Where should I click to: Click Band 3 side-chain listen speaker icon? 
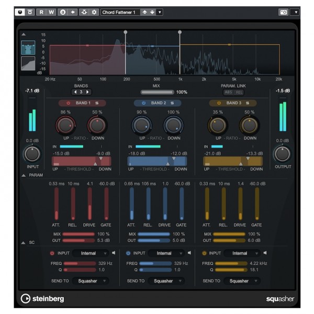pos(265,253)
